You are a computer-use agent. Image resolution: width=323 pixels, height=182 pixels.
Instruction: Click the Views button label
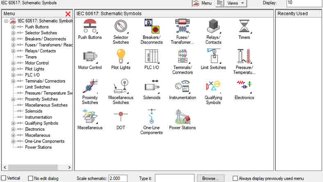tap(232, 3)
